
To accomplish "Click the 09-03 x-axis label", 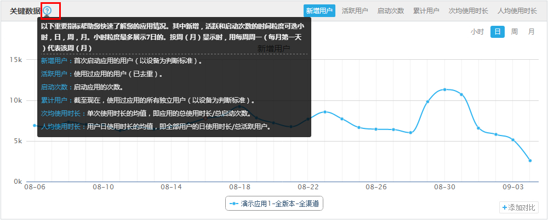I will pos(513,187).
